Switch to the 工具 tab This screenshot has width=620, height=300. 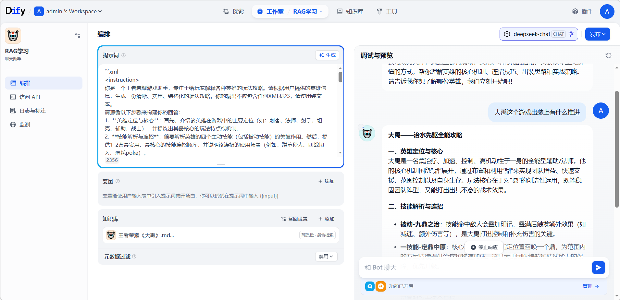[387, 12]
